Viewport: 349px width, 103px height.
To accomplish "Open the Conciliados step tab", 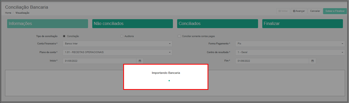I will pos(218,24).
